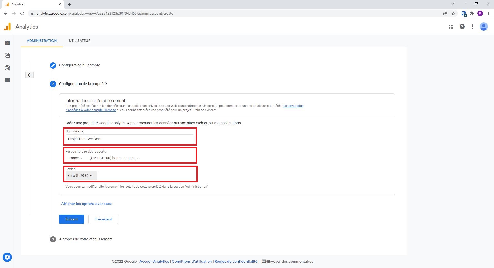This screenshot has height=268, width=494.
Task: Switch to the UTILISATEUR tab
Action: pyautogui.click(x=80, y=41)
